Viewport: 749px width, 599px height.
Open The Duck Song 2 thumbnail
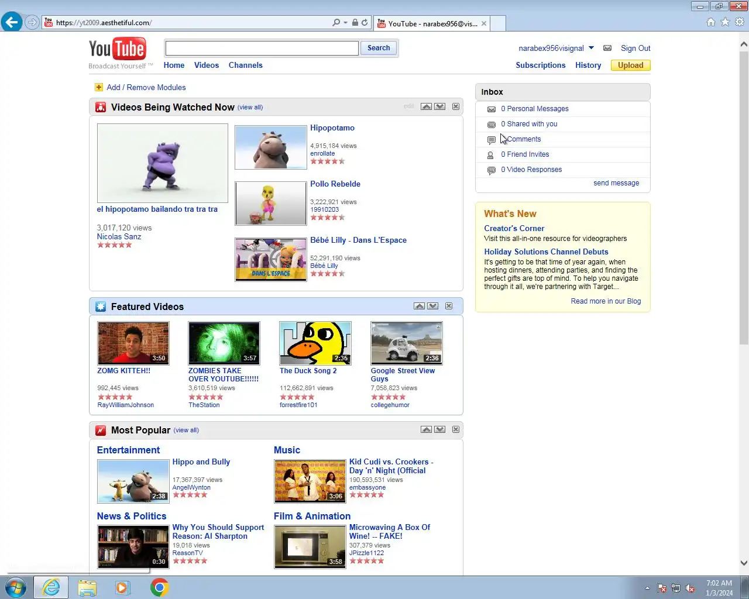315,343
